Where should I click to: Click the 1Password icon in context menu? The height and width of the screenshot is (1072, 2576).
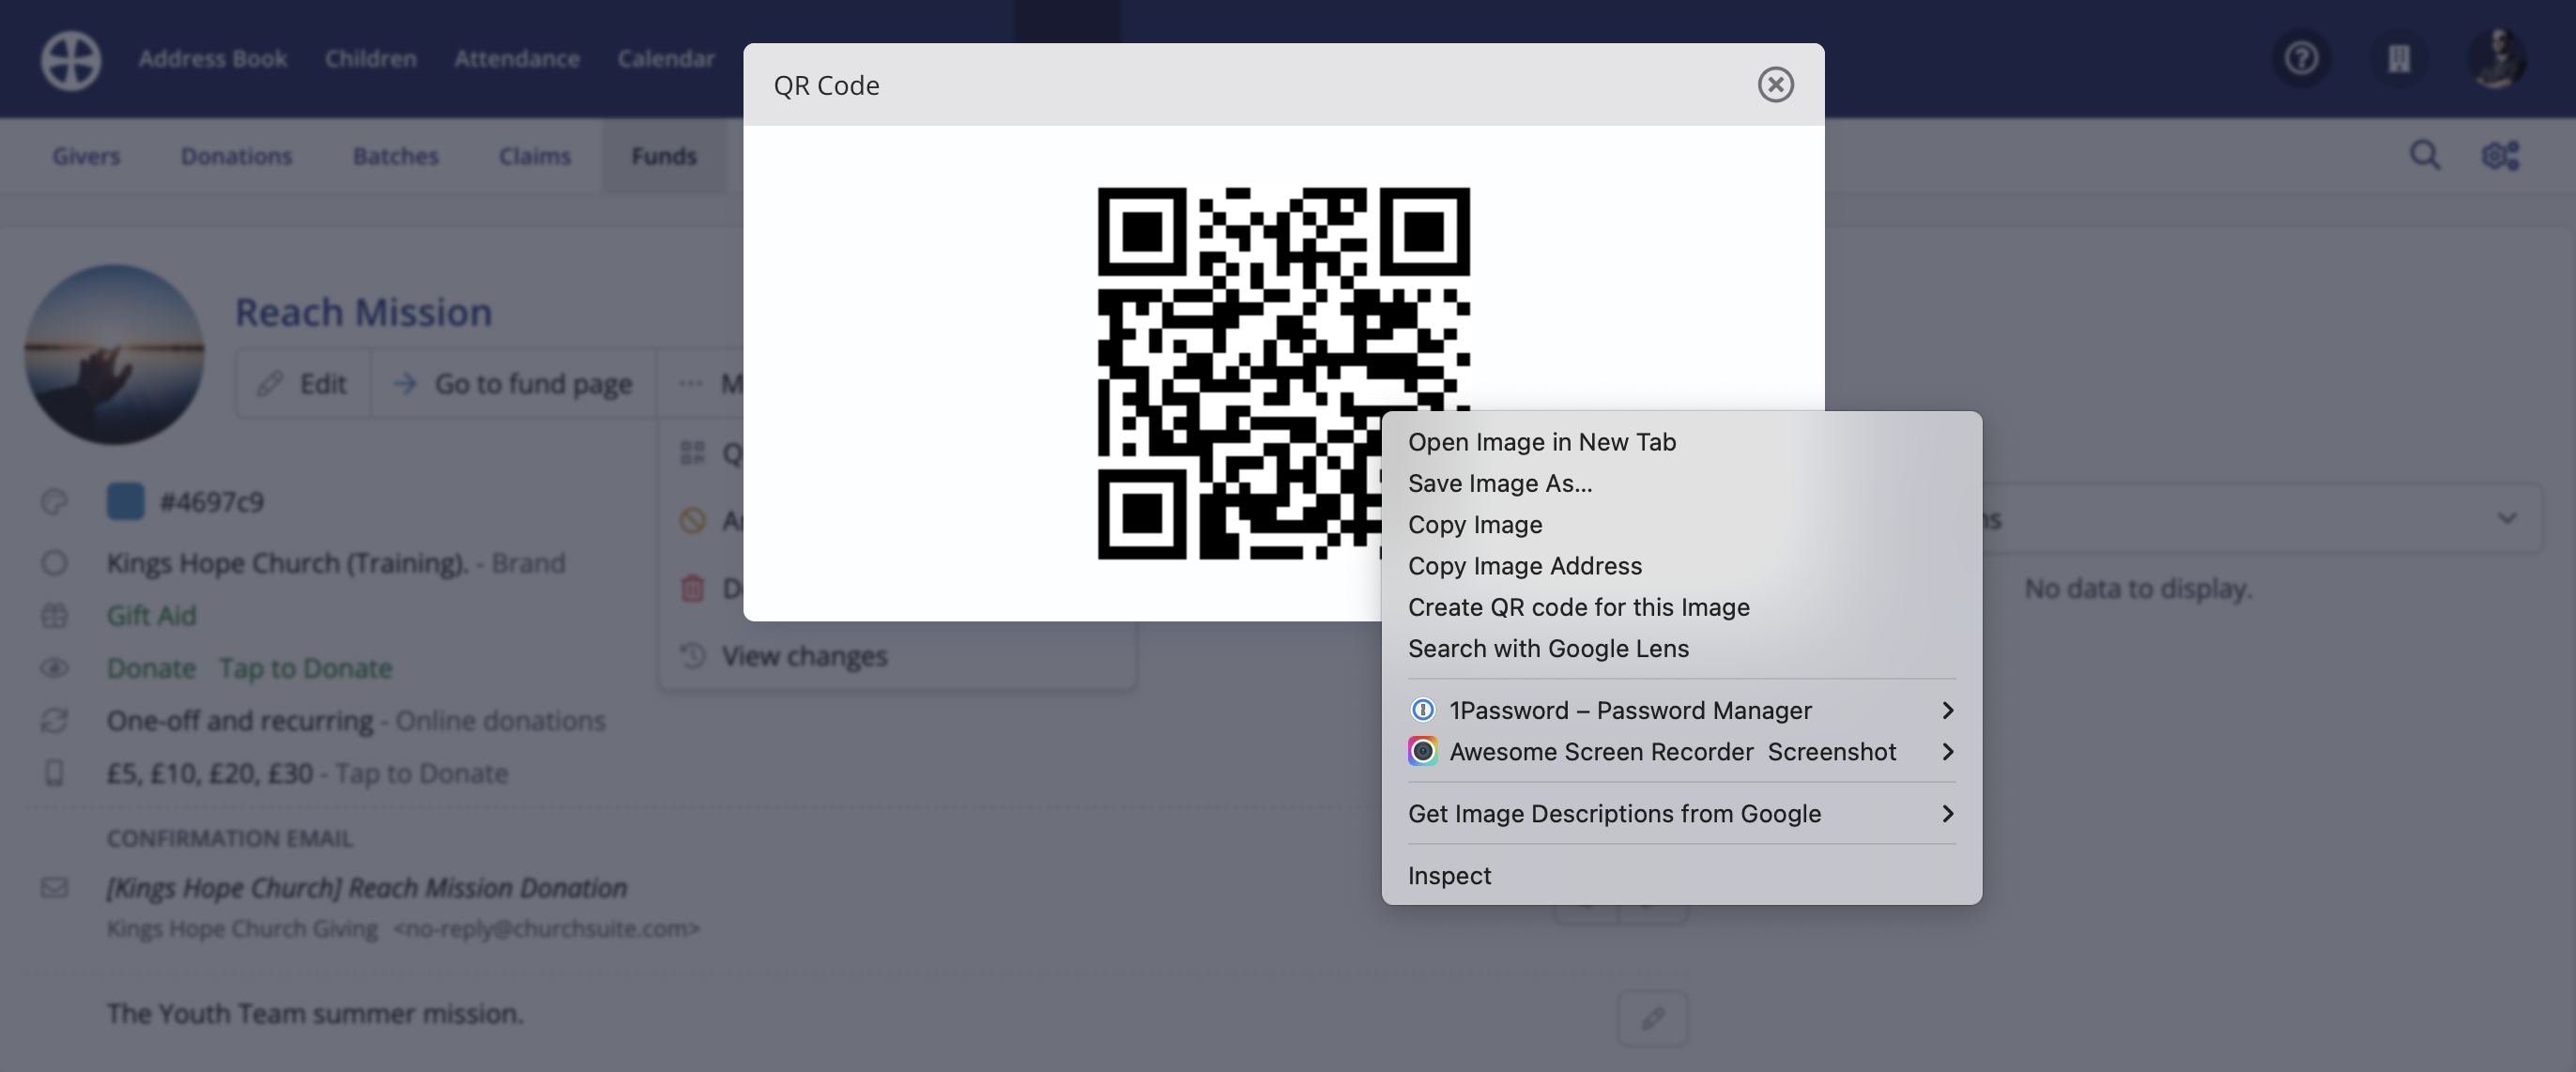coord(1422,710)
